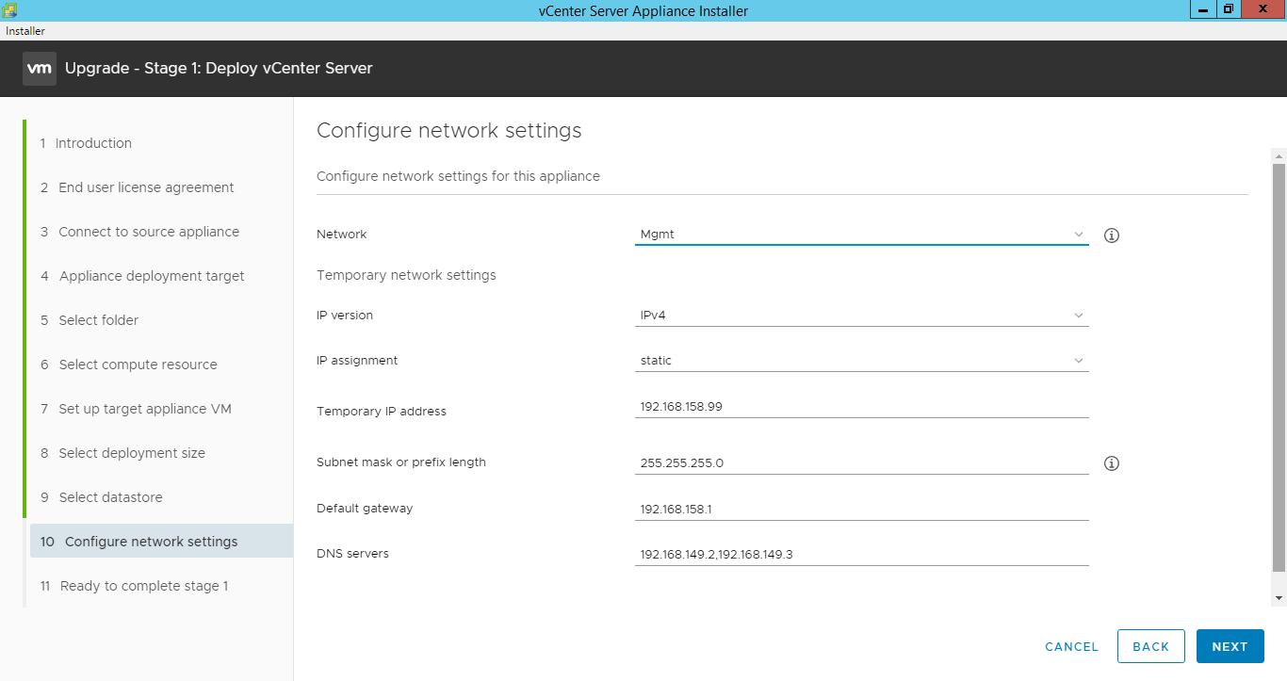
Task: Click the scrollbar up arrow
Action: tap(1279, 155)
